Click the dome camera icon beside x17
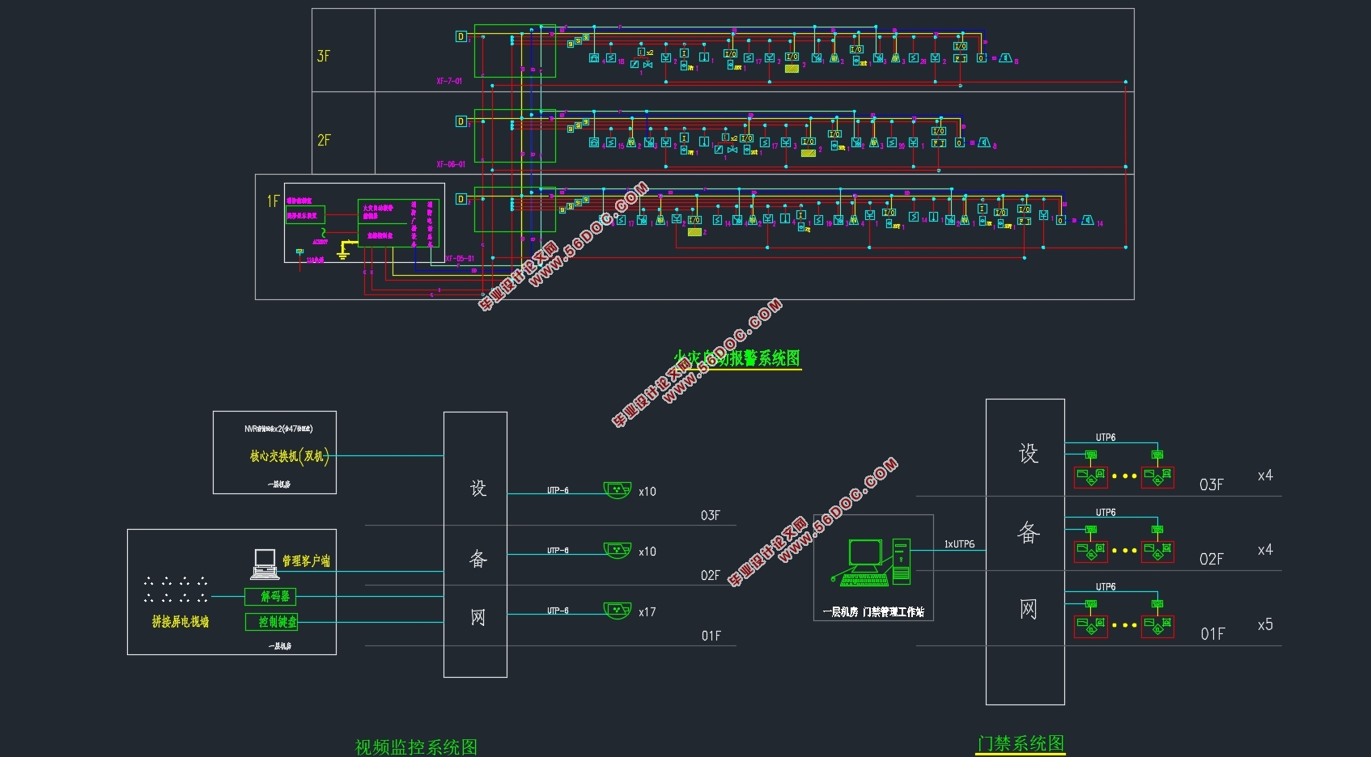The height and width of the screenshot is (757, 1371). tap(618, 611)
